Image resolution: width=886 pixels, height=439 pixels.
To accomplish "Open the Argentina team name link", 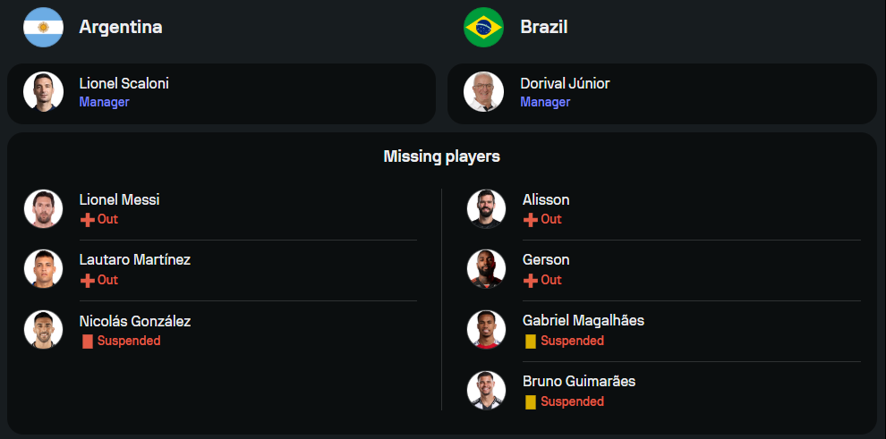I will pos(121,27).
